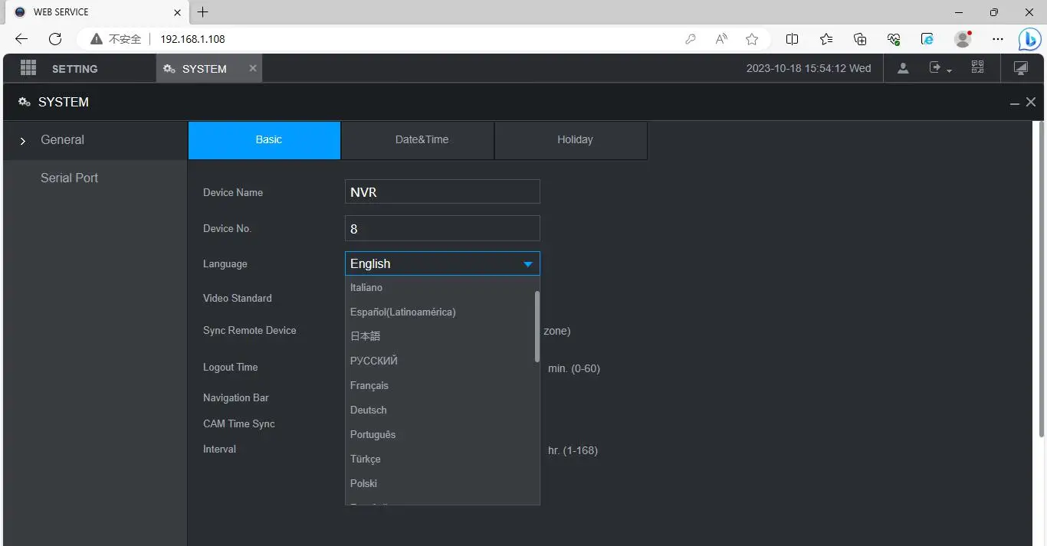Edit the Device Name field
Screen dimensions: 1047x546
pos(442,192)
